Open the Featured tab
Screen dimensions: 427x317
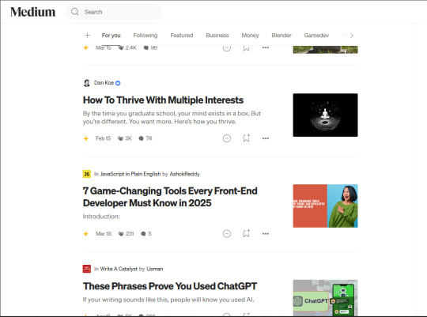[182, 35]
